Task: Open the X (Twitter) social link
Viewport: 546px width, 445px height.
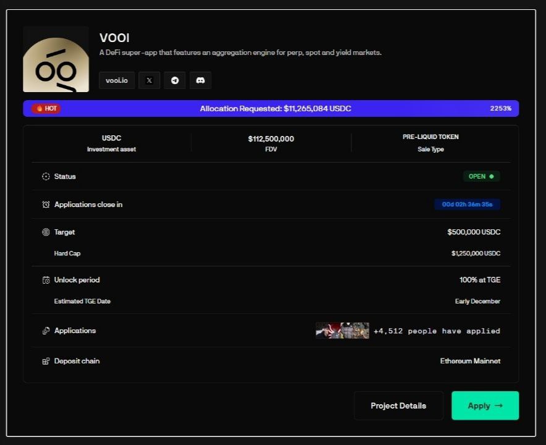Action: pyautogui.click(x=149, y=80)
